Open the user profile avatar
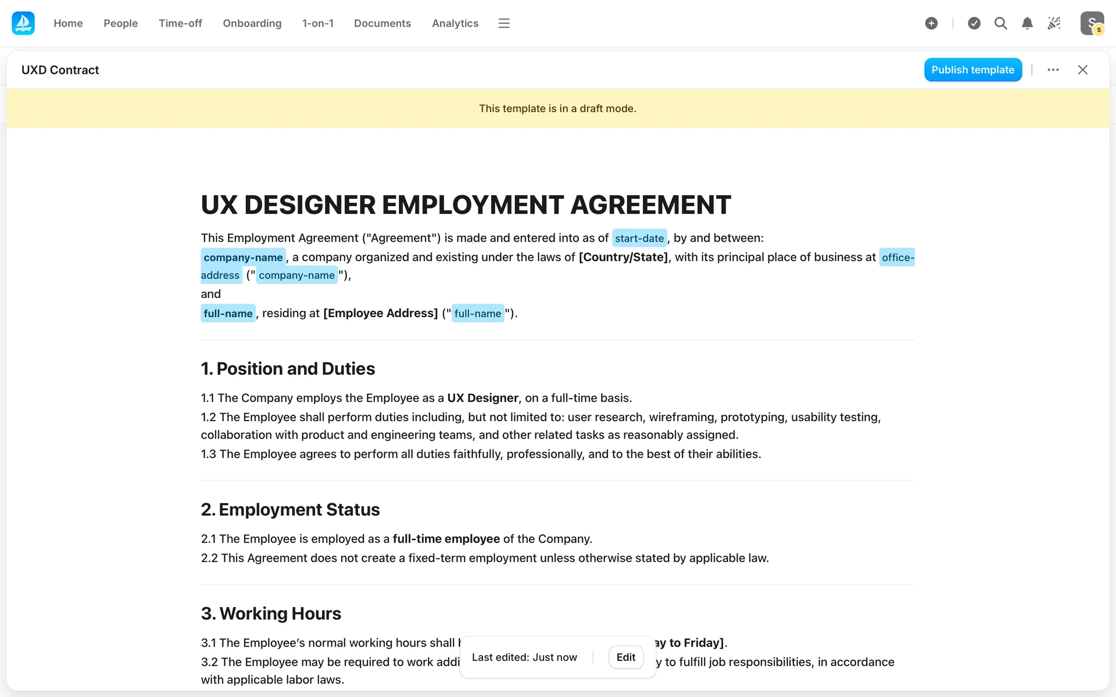 (1092, 23)
